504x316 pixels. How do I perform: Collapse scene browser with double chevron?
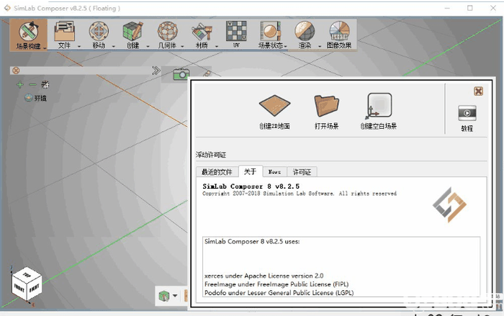coord(156,71)
